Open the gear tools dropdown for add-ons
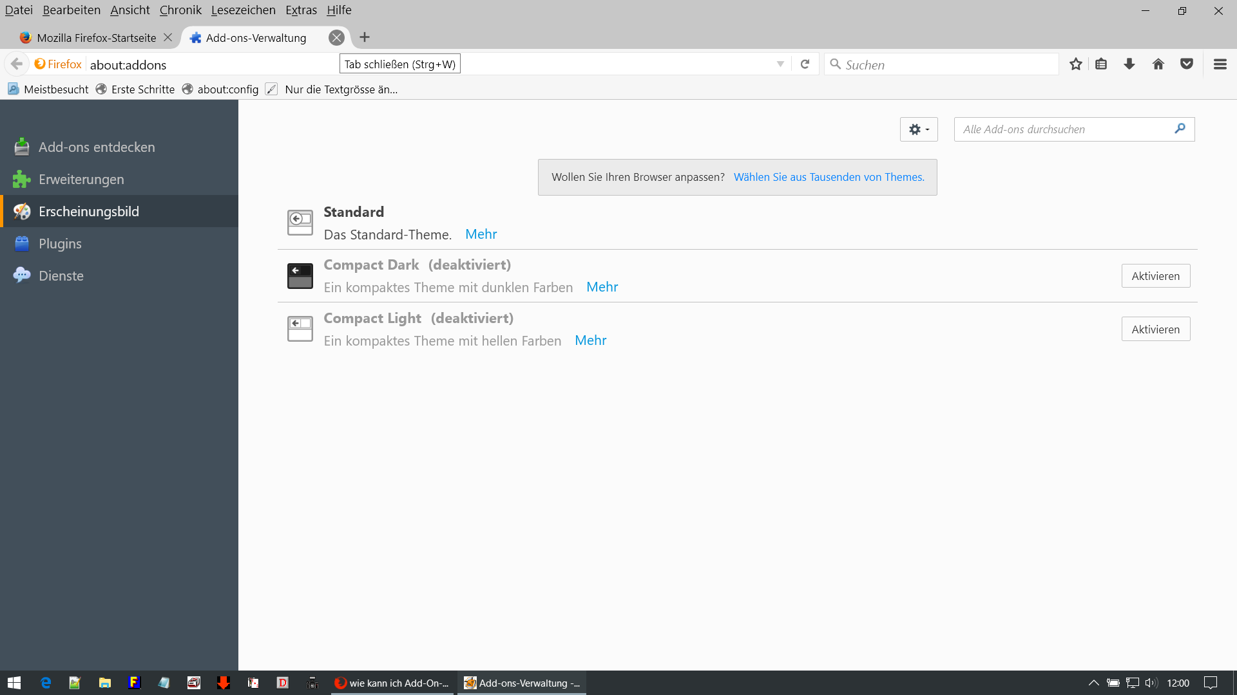1237x695 pixels. (918, 129)
